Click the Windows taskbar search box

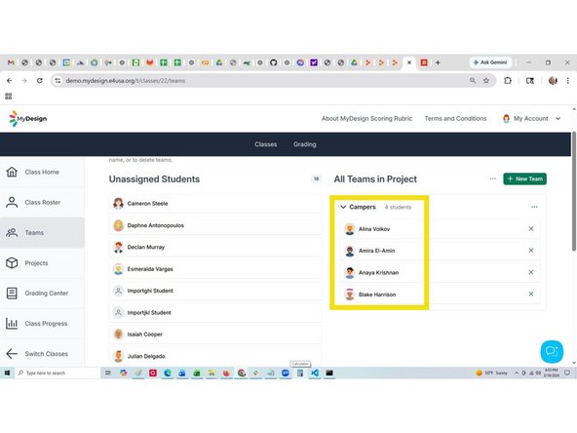[58, 373]
